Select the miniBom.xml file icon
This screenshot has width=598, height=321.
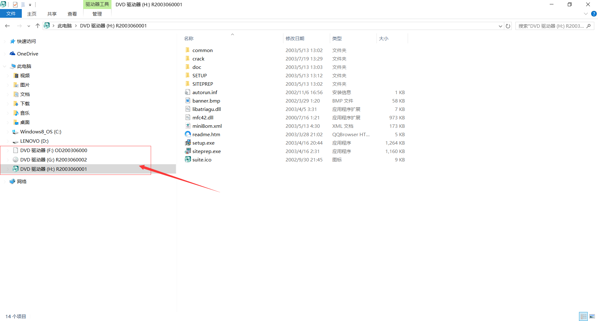pyautogui.click(x=187, y=126)
